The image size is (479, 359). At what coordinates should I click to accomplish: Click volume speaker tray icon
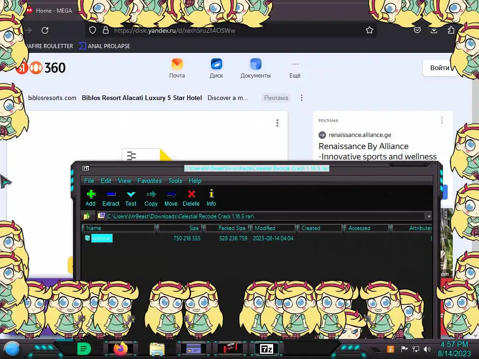click(427, 349)
